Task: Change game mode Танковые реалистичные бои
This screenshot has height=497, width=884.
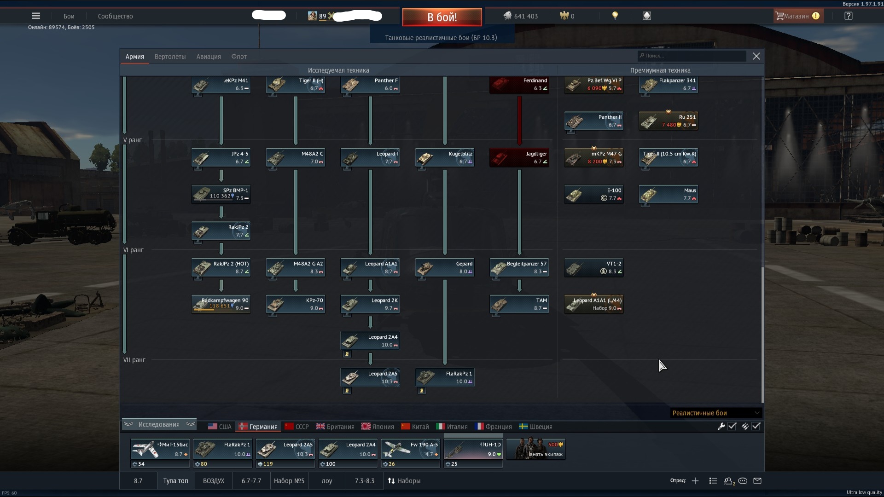Action: pyautogui.click(x=441, y=38)
